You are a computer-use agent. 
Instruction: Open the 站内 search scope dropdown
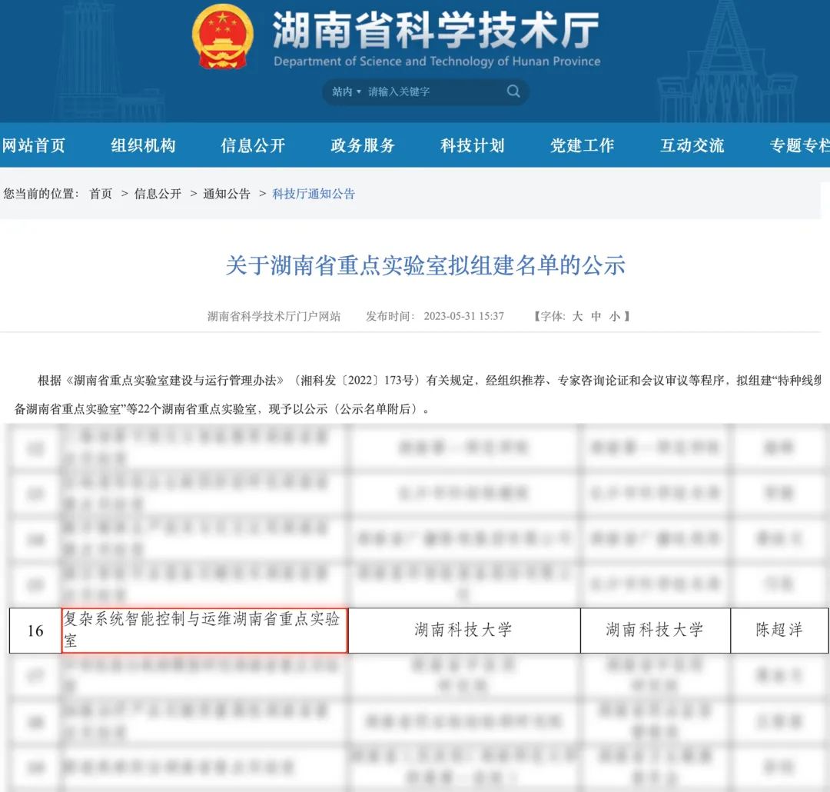pos(346,92)
